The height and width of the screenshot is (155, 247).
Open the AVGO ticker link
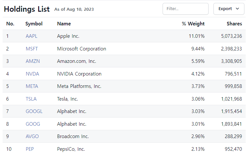(32, 136)
